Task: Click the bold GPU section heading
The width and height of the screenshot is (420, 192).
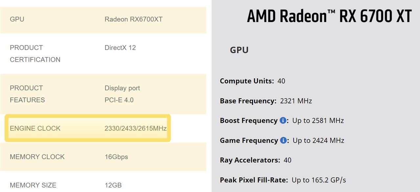Action: tap(239, 50)
